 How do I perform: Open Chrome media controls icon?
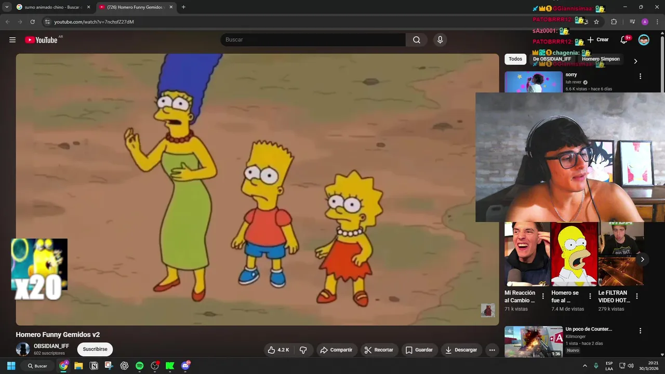pos(632,22)
